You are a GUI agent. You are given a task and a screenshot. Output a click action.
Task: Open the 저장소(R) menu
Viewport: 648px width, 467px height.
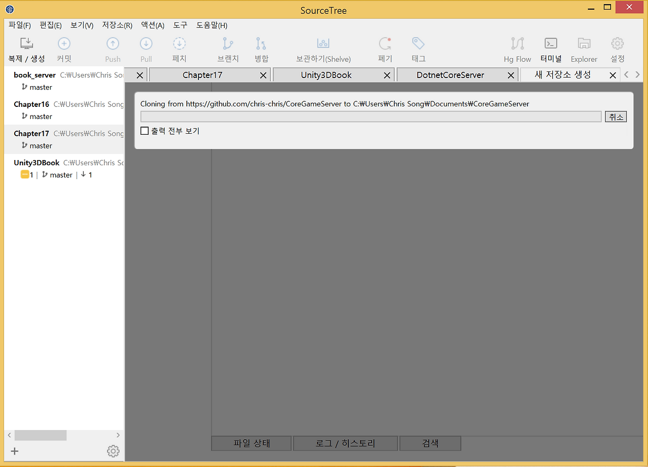tap(117, 25)
